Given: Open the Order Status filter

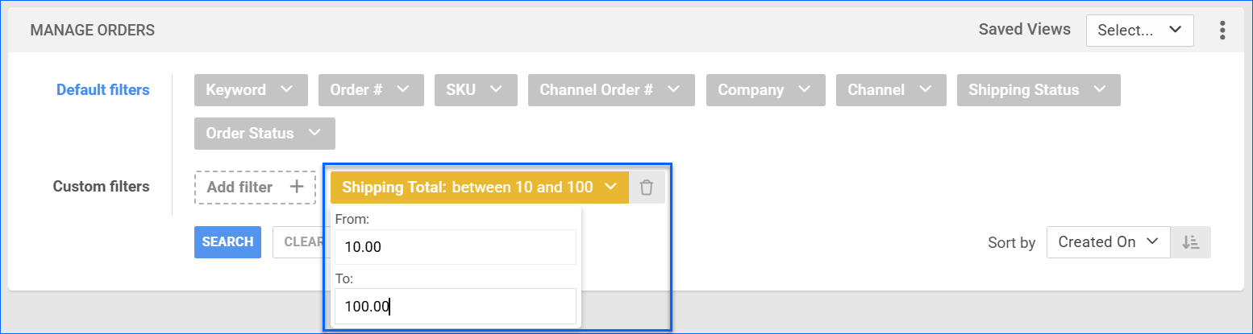Looking at the screenshot, I should point(264,134).
